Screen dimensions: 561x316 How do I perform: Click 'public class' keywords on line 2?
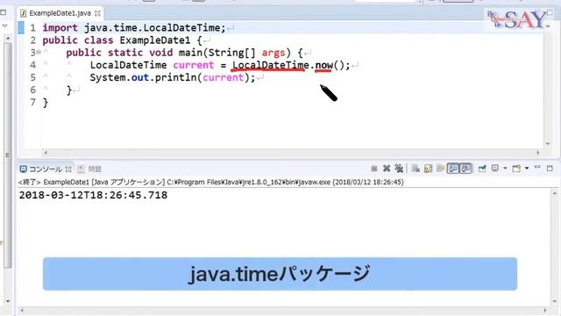(x=78, y=40)
